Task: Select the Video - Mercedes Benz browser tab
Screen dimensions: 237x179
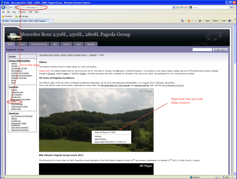Action: (x=25, y=21)
